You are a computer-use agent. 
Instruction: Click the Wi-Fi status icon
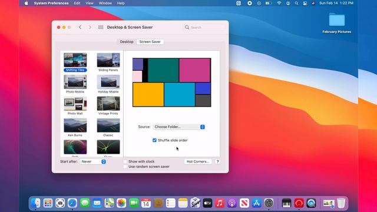(279, 3)
